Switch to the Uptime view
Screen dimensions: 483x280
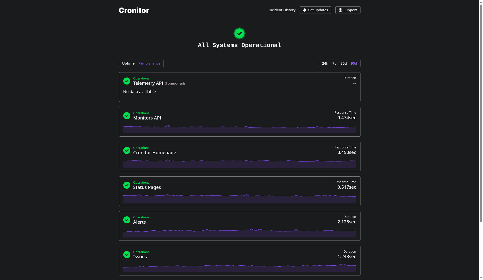tap(128, 63)
